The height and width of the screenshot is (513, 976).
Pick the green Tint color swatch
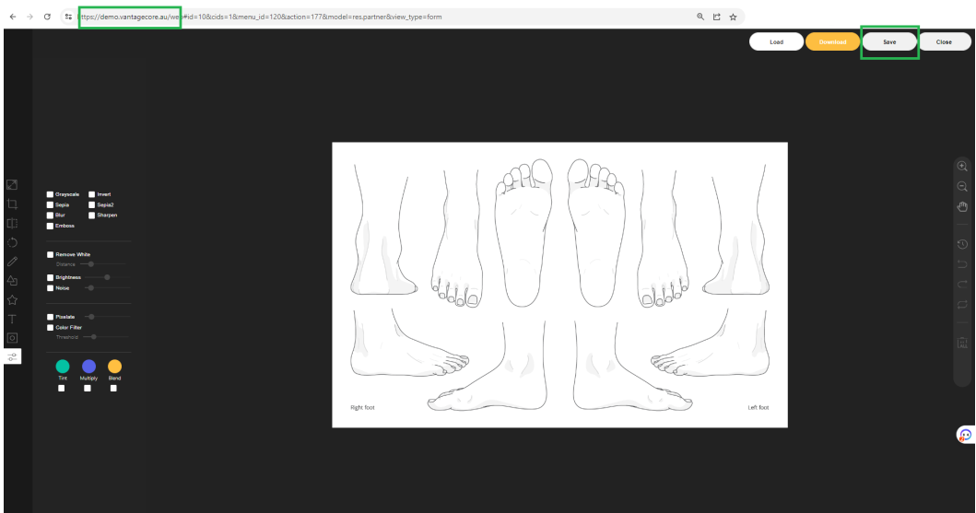pos(63,366)
